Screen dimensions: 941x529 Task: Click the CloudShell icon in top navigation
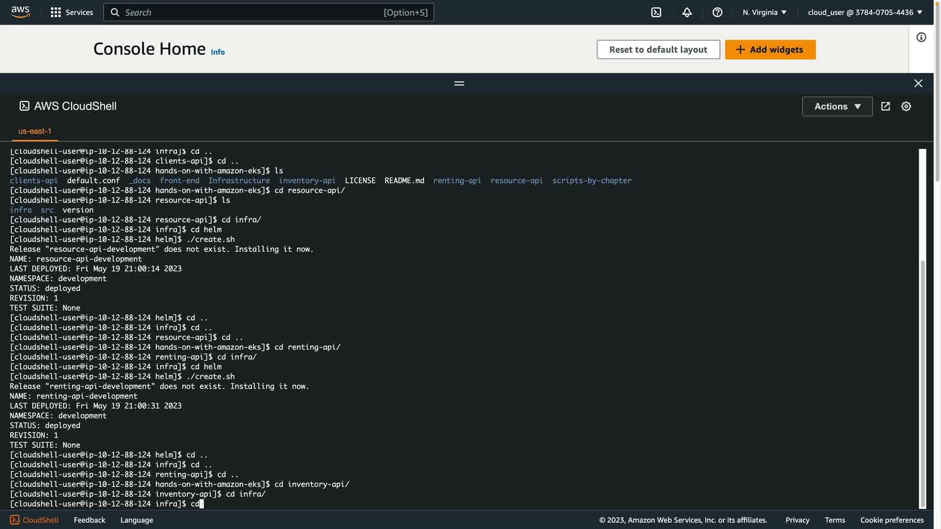tap(656, 12)
